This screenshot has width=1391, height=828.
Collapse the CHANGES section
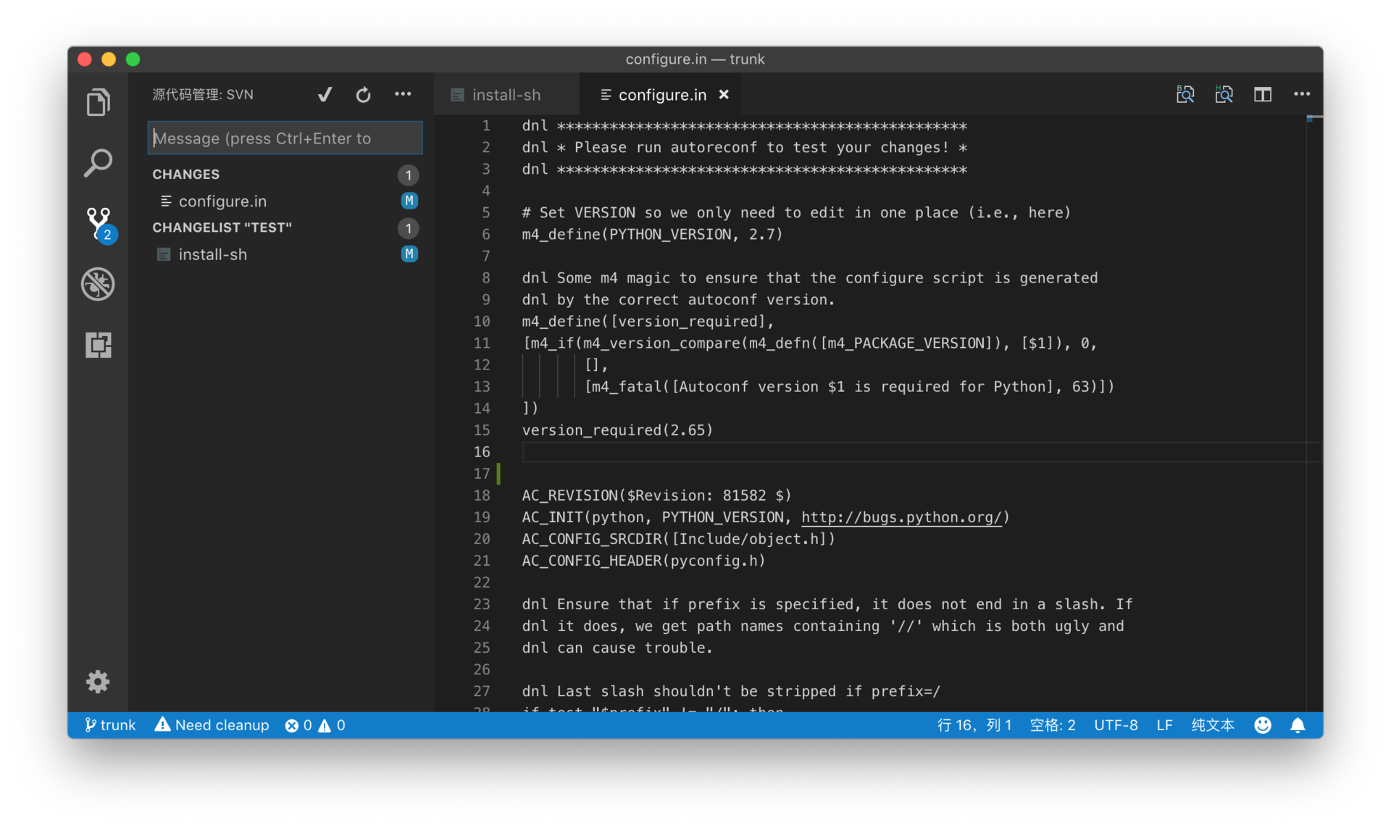(x=186, y=175)
